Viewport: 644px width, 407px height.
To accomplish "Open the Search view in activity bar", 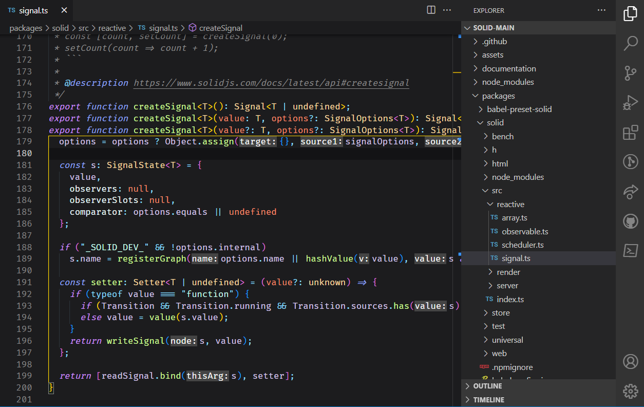I will point(630,43).
